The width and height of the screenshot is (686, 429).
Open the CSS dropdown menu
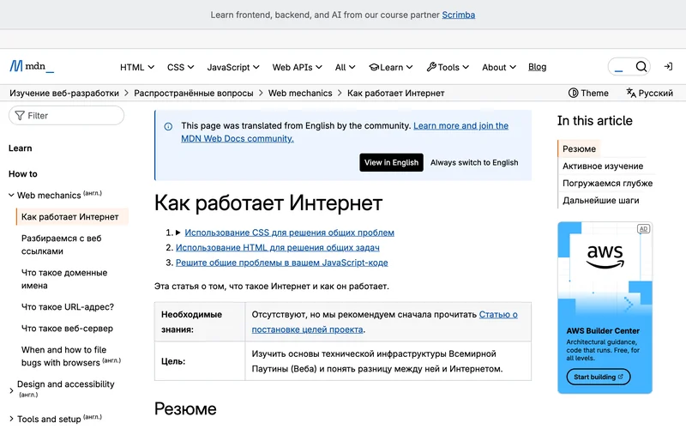pyautogui.click(x=180, y=67)
